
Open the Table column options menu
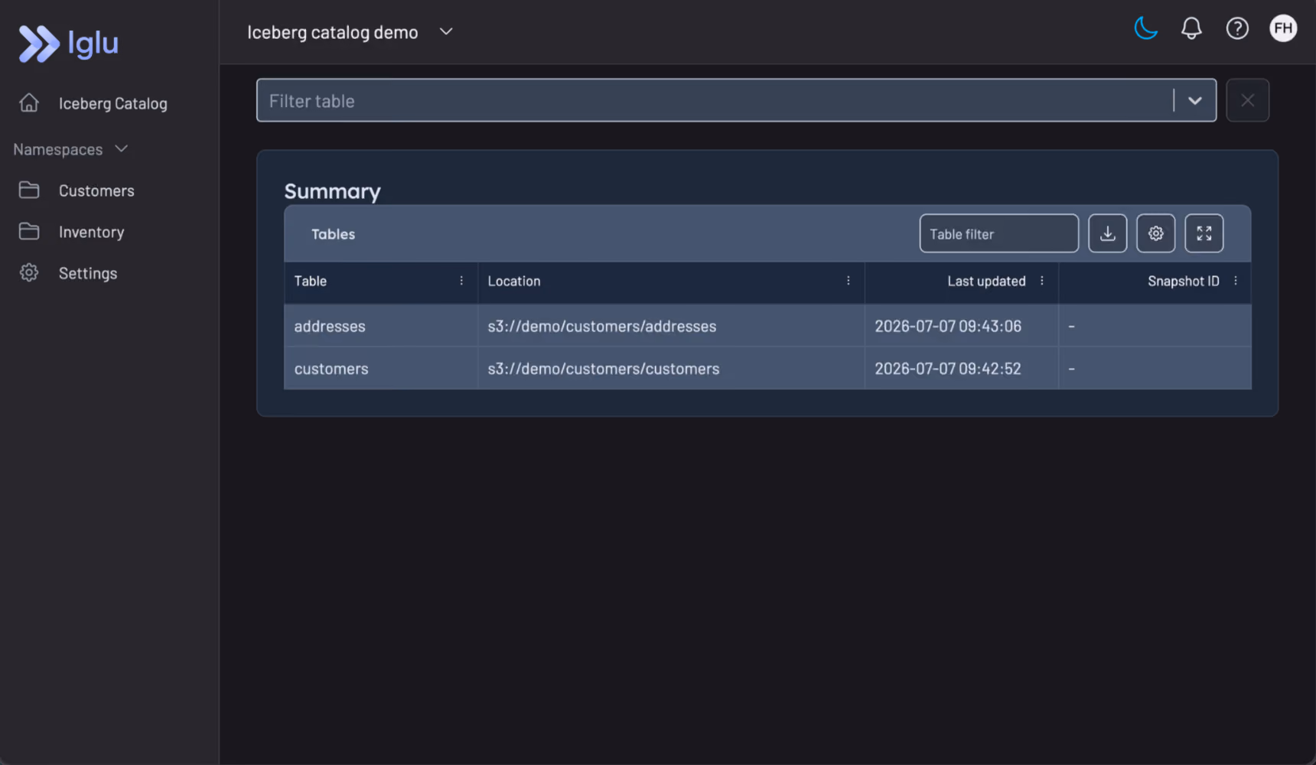pyautogui.click(x=461, y=281)
